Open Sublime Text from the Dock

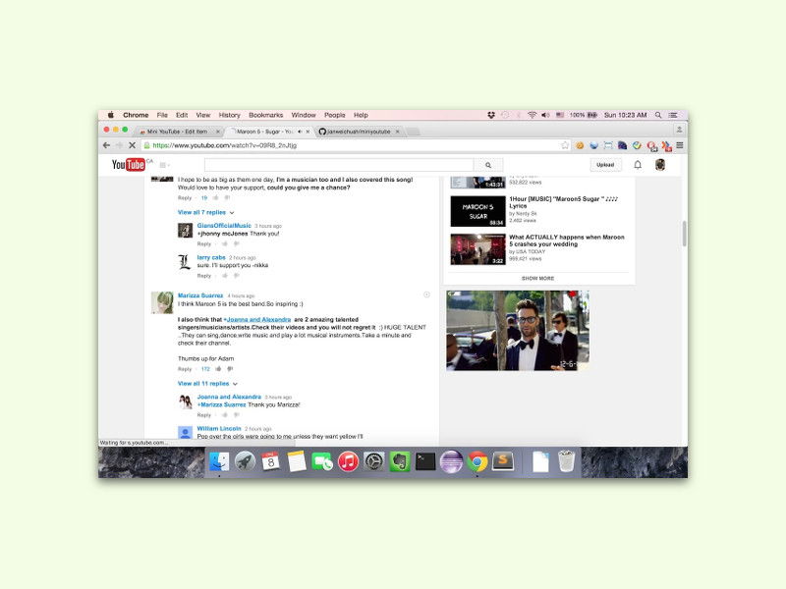click(503, 461)
